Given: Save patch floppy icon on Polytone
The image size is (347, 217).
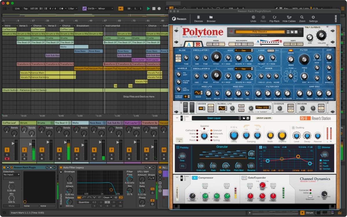Looking at the screenshot, I should 296,32.
